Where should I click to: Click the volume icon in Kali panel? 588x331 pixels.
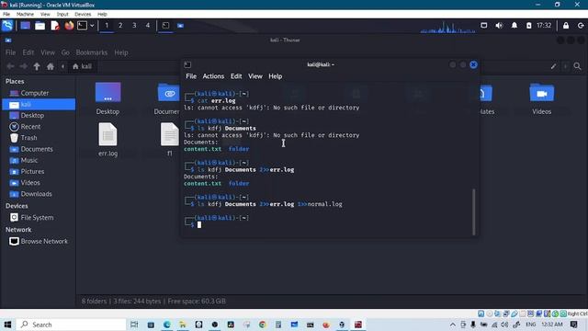pos(499,26)
